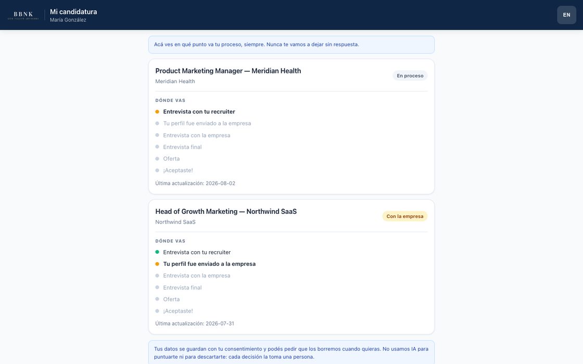
Task: Select Northwind's 'Entrevista final' step
Action: point(182,288)
